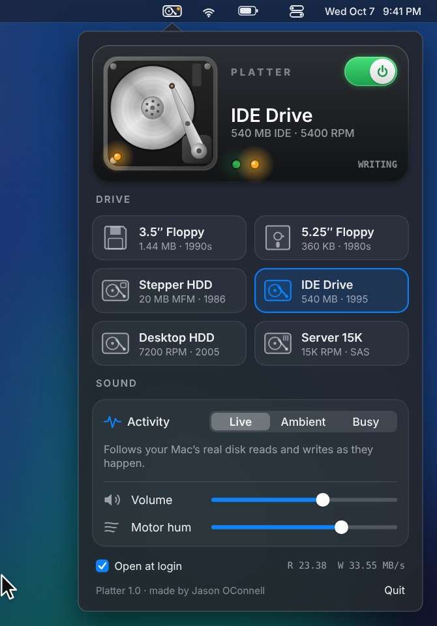Choose the Stepper HDD drive

[170, 290]
